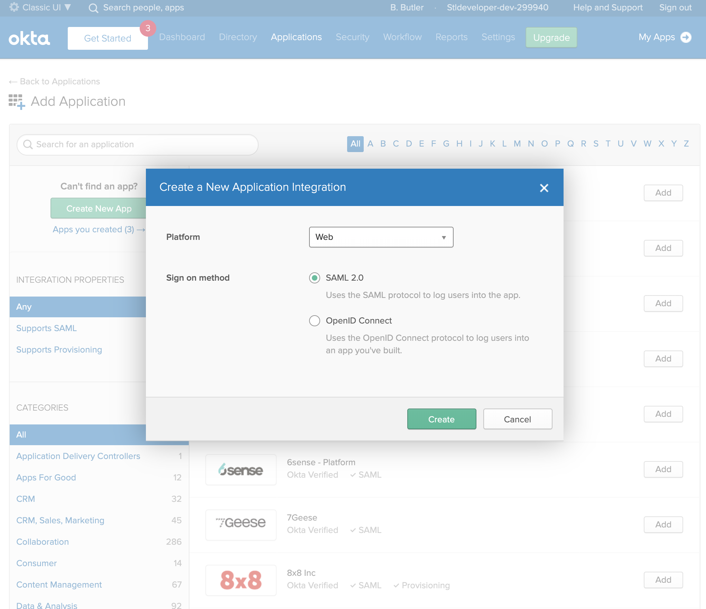706x609 pixels.
Task: Select the OpenID Connect radio button
Action: point(315,321)
